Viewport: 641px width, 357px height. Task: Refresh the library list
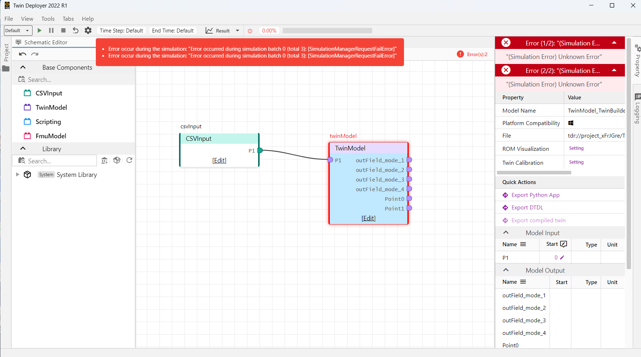pyautogui.click(x=129, y=160)
